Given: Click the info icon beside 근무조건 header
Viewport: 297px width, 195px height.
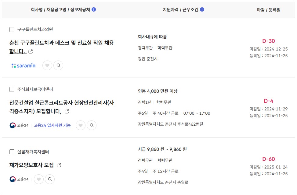Looking at the screenshot, I should [x=202, y=9].
